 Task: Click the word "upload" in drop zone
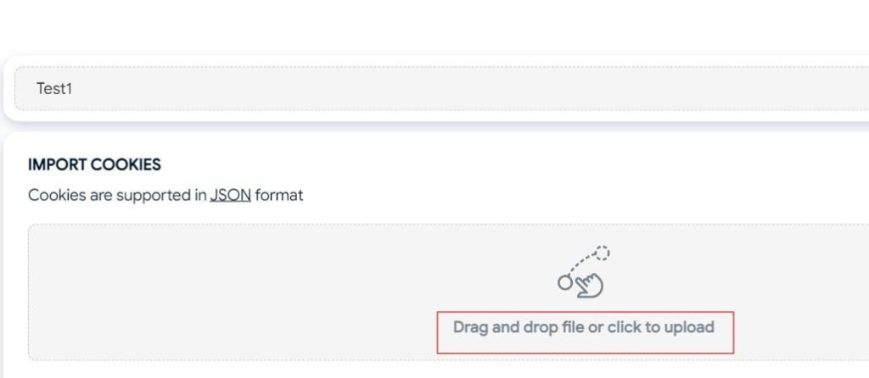click(x=690, y=327)
